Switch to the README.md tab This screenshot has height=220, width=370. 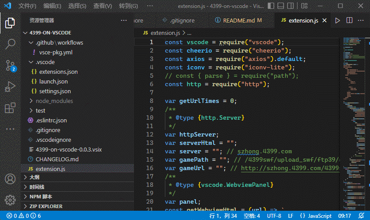[239, 20]
